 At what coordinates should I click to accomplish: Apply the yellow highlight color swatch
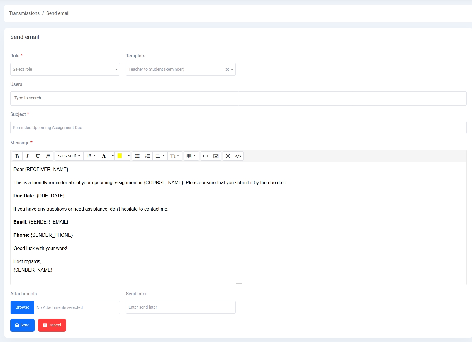[120, 156]
